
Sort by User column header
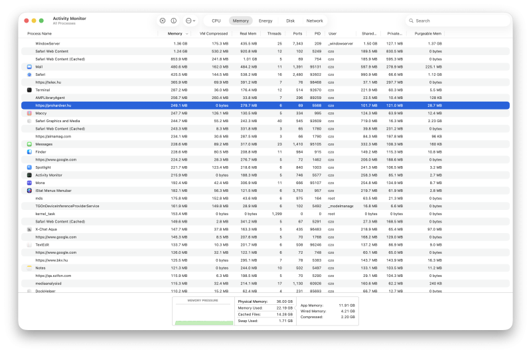[x=333, y=33]
